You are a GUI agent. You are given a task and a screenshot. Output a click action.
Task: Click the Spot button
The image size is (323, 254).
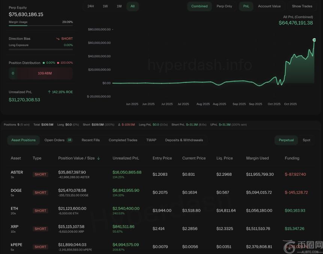pyautogui.click(x=306, y=140)
